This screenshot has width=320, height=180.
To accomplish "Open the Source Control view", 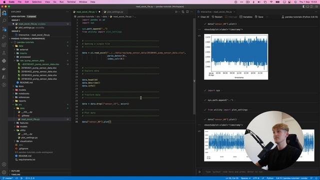I will click(4, 29).
